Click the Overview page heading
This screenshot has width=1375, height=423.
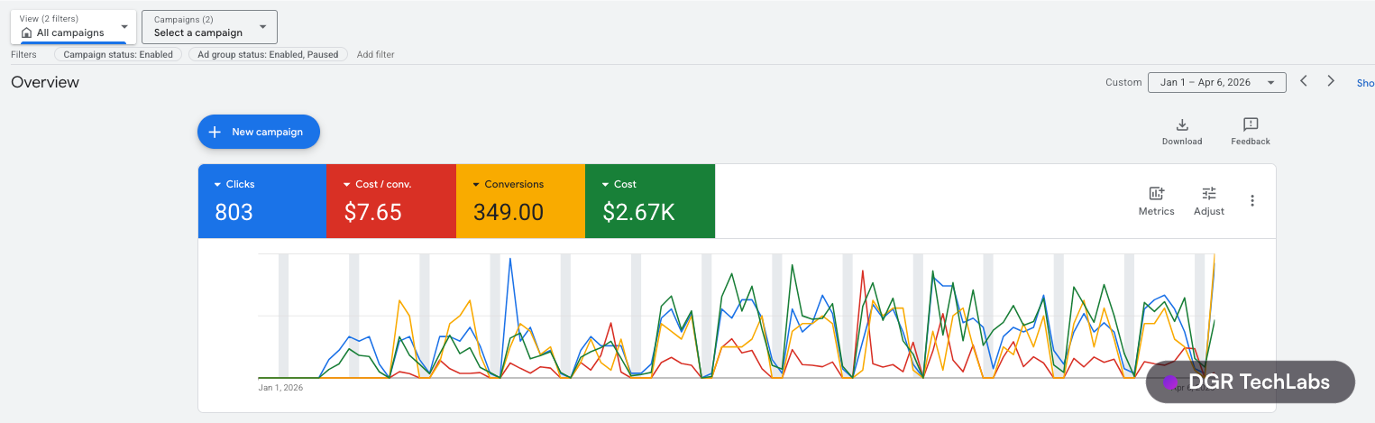45,82
